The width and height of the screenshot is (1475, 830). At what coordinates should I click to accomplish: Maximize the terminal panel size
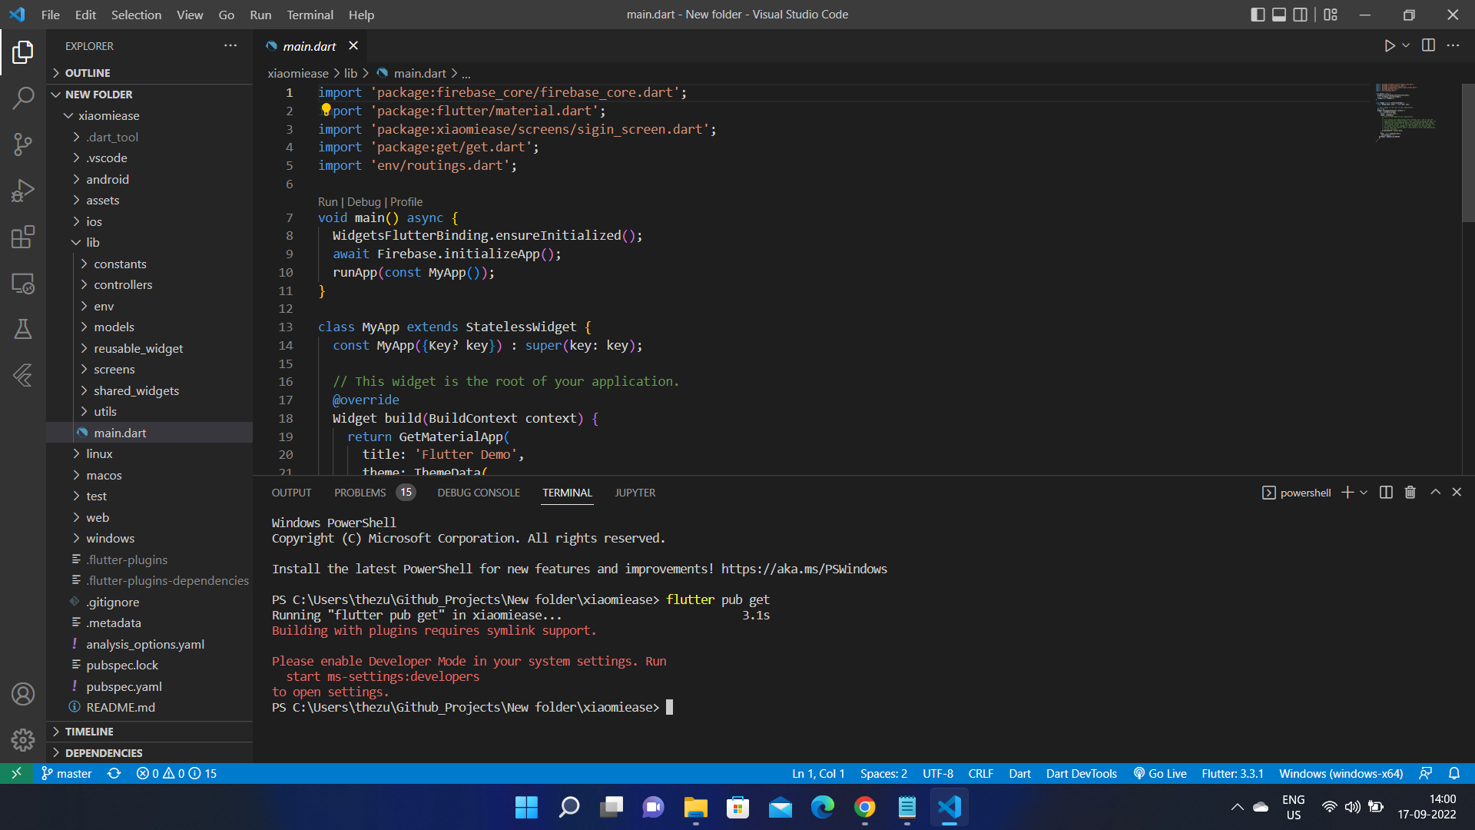[x=1435, y=492]
